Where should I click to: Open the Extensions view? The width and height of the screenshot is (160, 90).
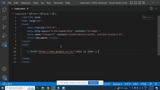pos(4,44)
